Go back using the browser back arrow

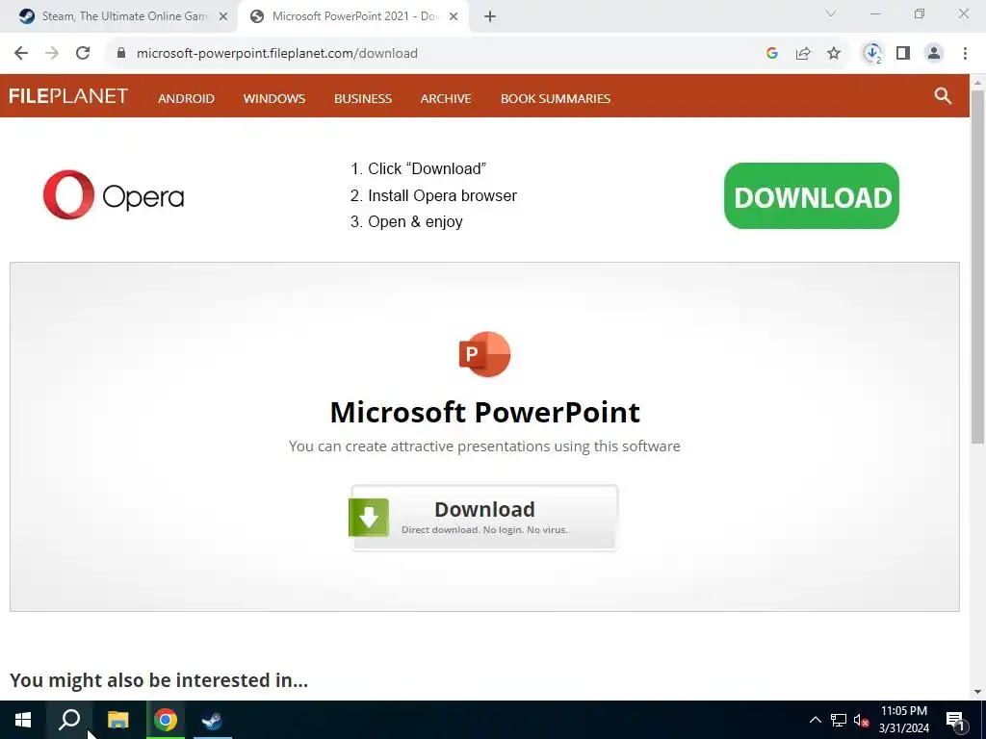pyautogui.click(x=21, y=54)
